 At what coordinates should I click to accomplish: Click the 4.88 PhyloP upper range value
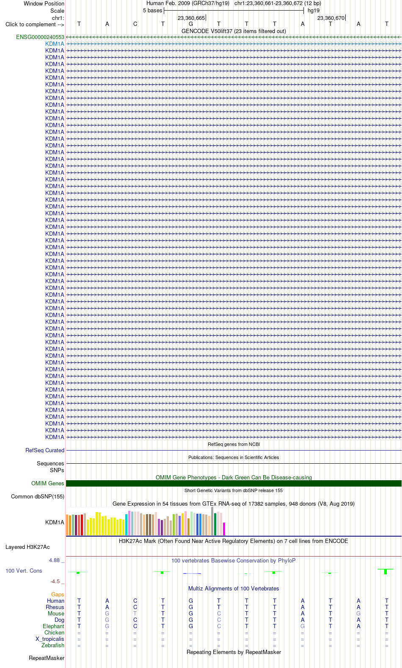pyautogui.click(x=57, y=560)
